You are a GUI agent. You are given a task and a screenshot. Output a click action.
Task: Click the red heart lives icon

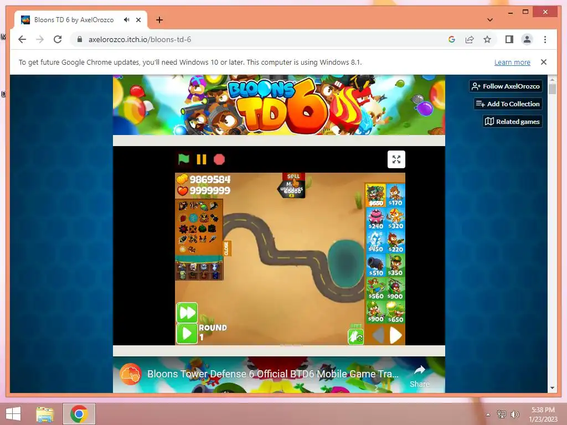(182, 190)
